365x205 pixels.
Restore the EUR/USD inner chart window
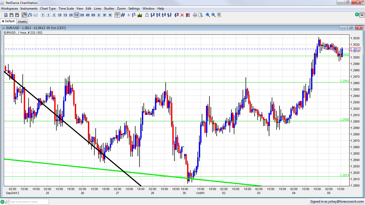[351, 28]
